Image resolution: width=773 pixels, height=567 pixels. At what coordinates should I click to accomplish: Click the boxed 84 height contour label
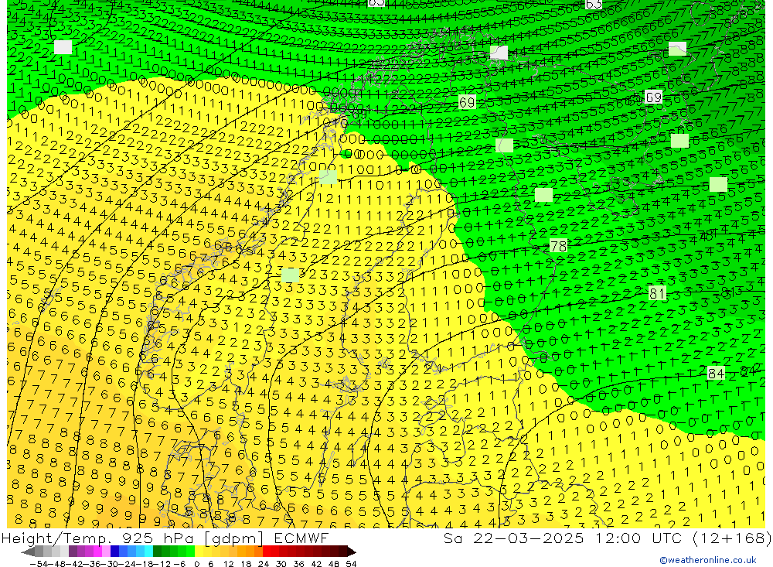(x=716, y=373)
